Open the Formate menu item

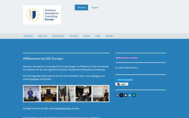[74, 36]
